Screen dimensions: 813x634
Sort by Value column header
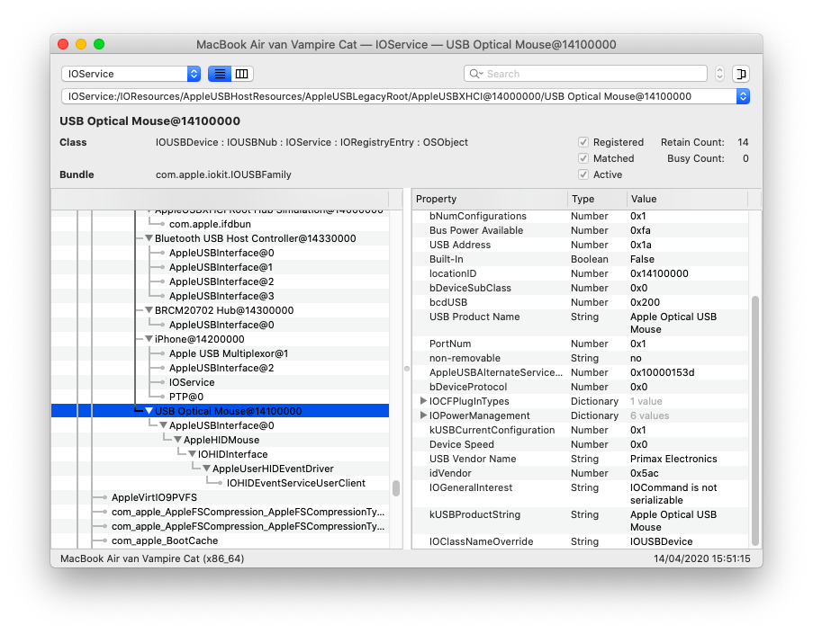click(x=687, y=199)
